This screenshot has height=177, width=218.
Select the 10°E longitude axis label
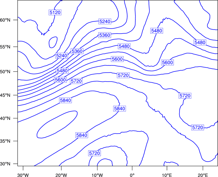point(167,175)
